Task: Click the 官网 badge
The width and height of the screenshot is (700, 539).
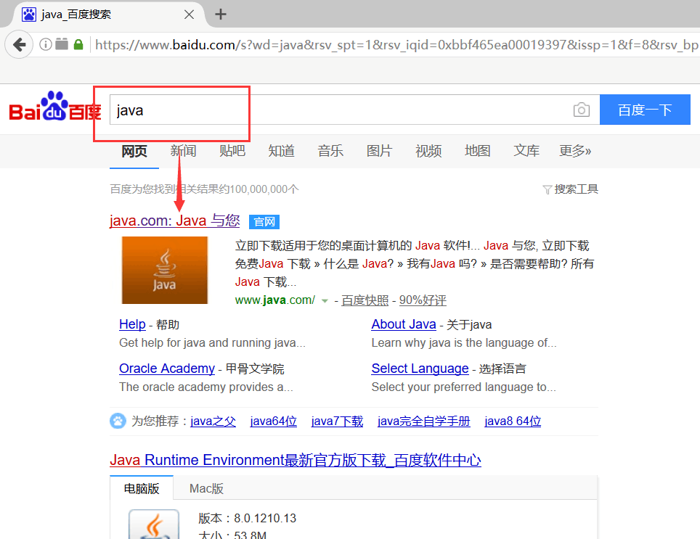Action: (264, 221)
